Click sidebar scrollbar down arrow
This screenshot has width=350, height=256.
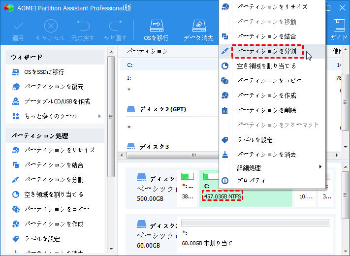point(111,249)
